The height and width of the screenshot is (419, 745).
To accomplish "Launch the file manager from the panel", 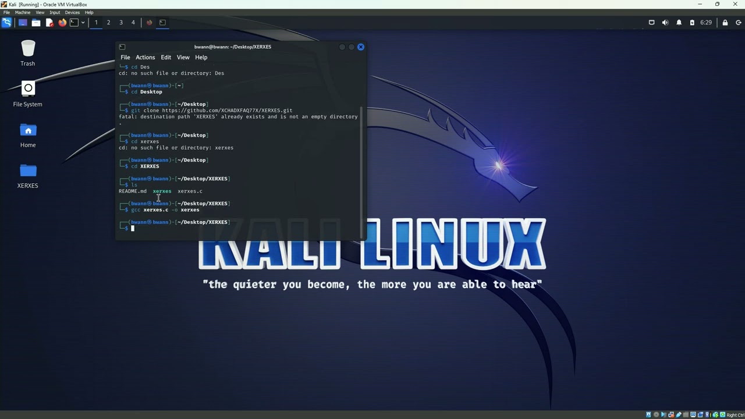I will click(36, 23).
